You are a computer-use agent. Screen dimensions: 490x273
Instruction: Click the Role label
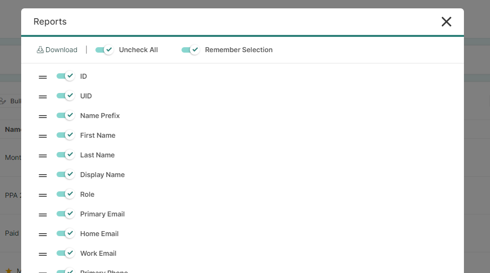[x=87, y=194]
